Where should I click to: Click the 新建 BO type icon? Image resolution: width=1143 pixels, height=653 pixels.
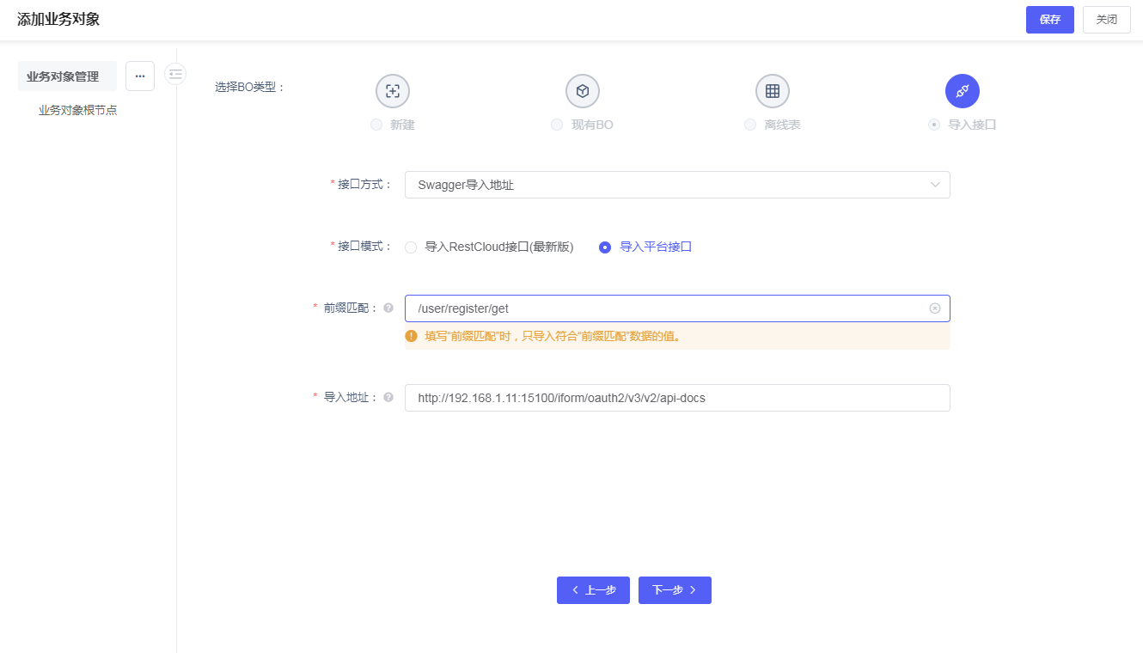(x=393, y=91)
